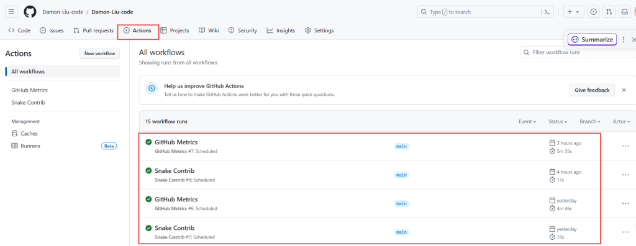Focus the Filter workflow runs field

(x=578, y=52)
